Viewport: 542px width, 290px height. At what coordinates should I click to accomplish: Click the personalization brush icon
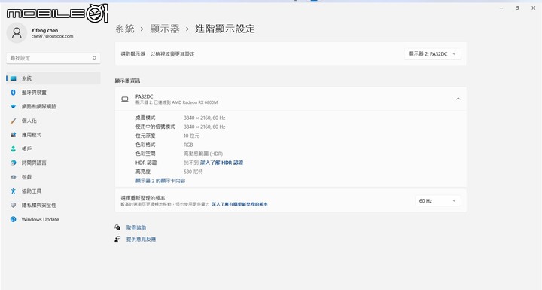pyautogui.click(x=13, y=121)
